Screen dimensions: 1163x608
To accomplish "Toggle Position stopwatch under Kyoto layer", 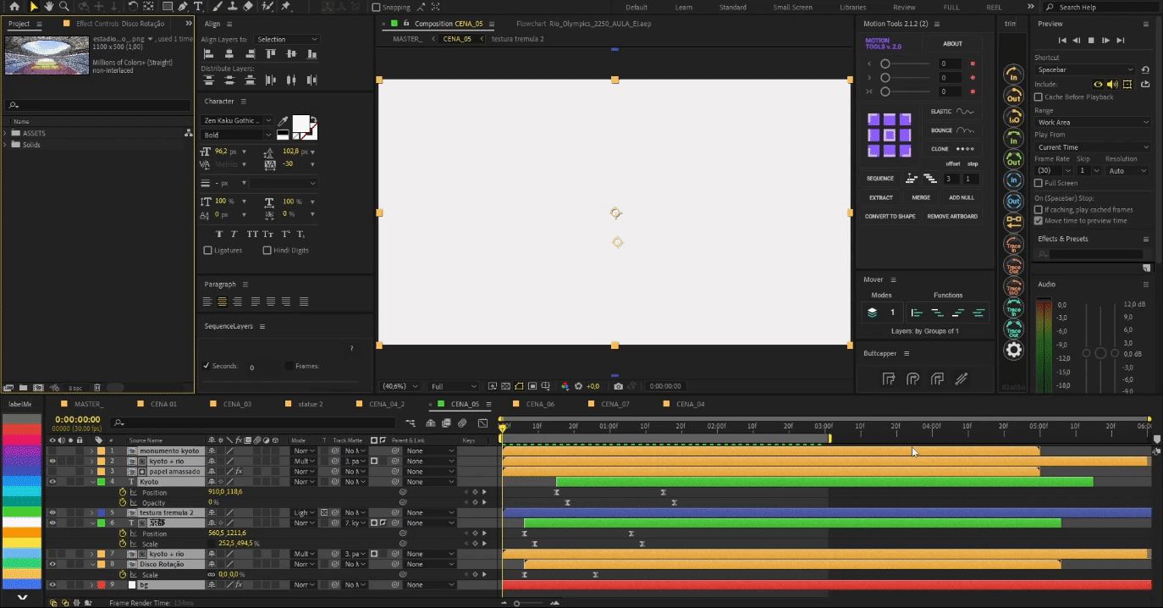I will coord(122,493).
